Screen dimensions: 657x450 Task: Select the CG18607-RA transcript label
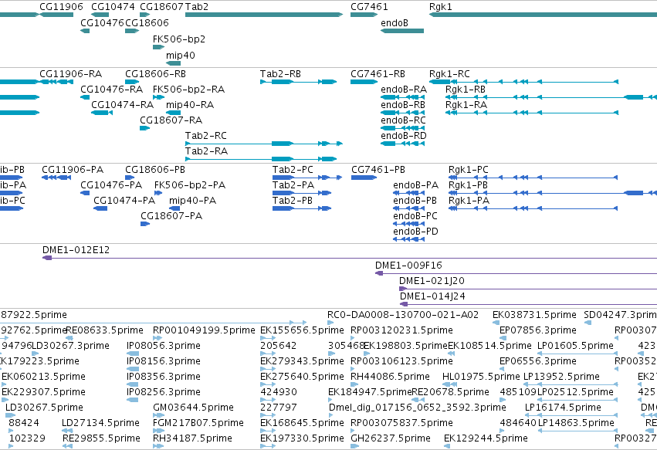171,120
